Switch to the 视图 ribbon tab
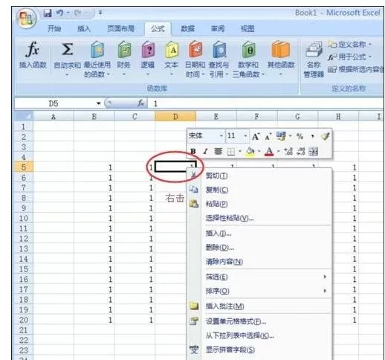The height and width of the screenshot is (360, 385). 247,28
